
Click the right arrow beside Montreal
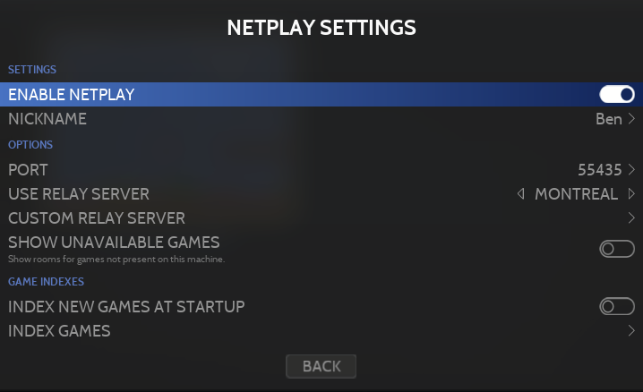(x=631, y=194)
